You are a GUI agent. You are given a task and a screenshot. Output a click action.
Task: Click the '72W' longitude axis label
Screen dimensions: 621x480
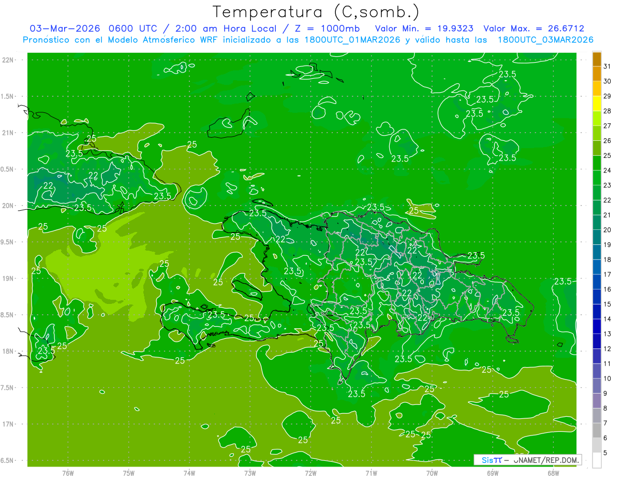[x=310, y=473]
